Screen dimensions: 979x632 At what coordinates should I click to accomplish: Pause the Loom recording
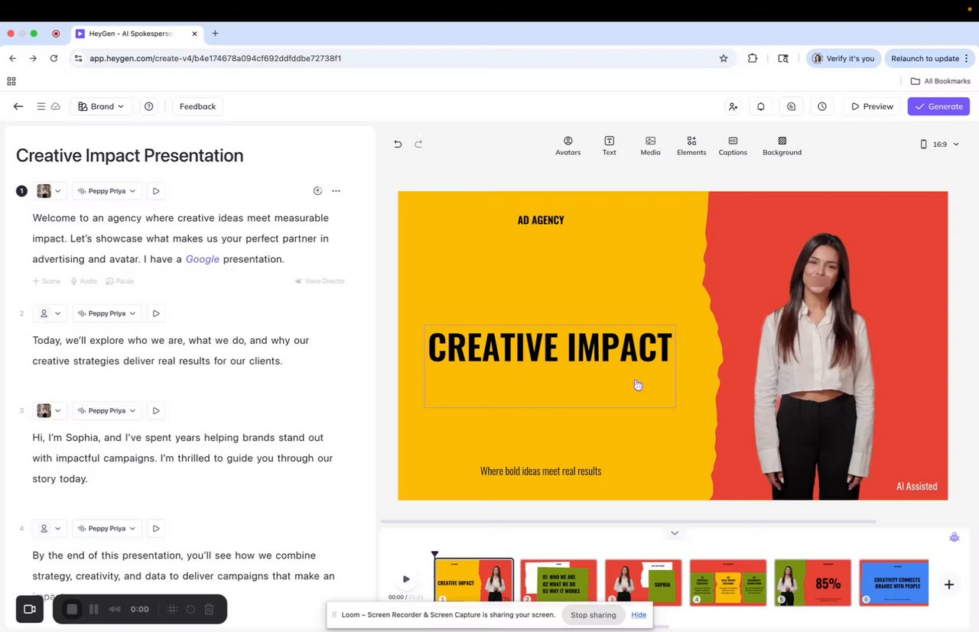coord(94,609)
